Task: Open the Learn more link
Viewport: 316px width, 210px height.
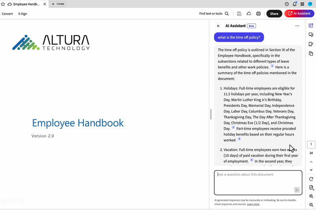Action: point(253,204)
